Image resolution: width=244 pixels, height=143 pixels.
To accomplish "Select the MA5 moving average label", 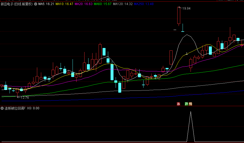I will 46,4.
